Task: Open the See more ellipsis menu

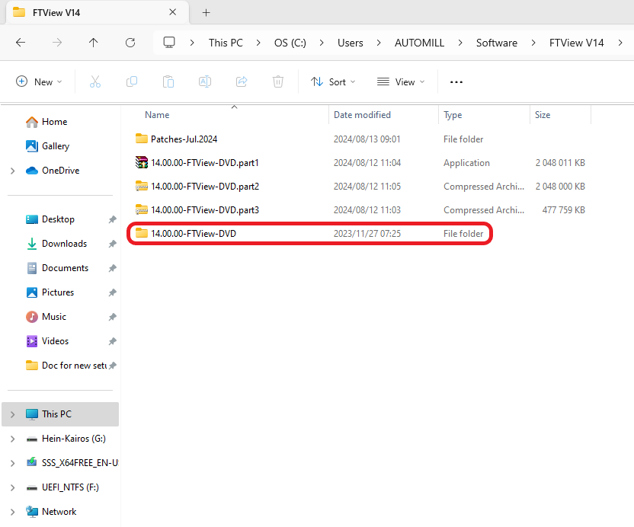Action: click(x=456, y=82)
